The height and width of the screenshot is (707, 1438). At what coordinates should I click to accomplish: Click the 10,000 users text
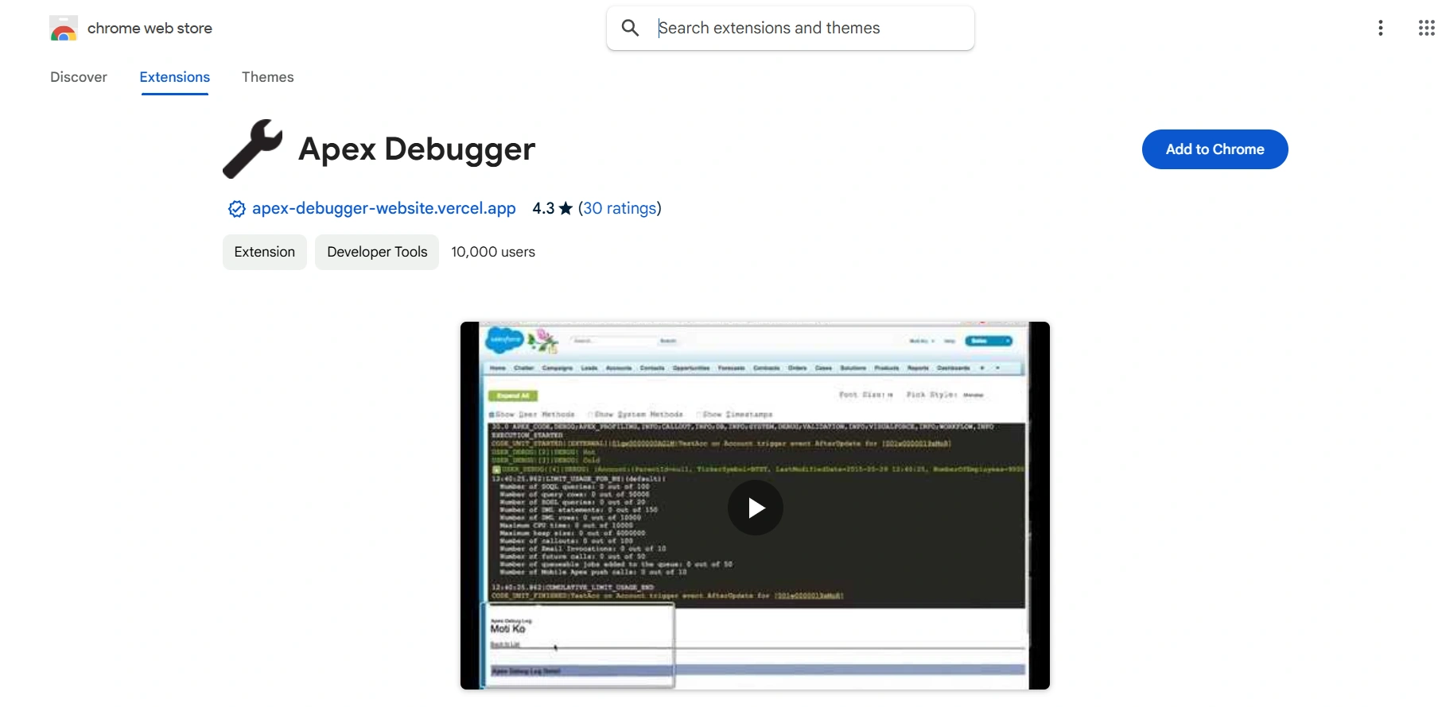point(493,252)
